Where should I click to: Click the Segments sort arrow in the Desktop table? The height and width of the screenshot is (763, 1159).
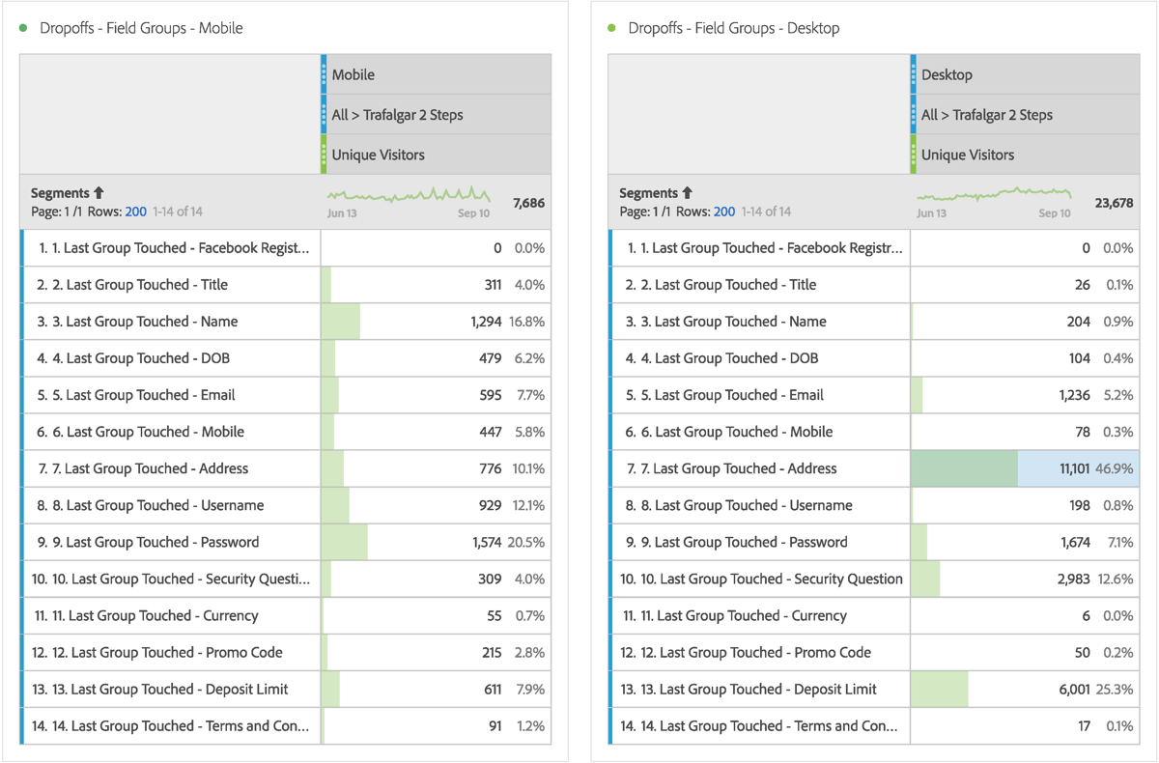click(x=687, y=193)
